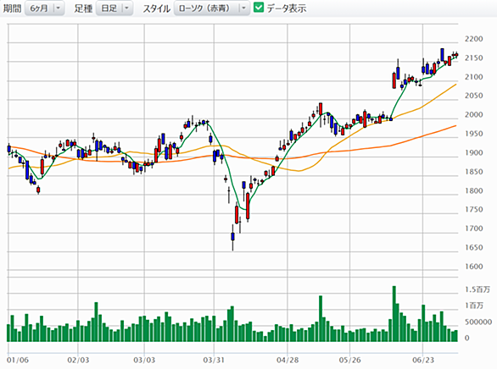The width and height of the screenshot is (497, 369).
Task: Click the 04/28 date label on axis
Action: click(288, 360)
